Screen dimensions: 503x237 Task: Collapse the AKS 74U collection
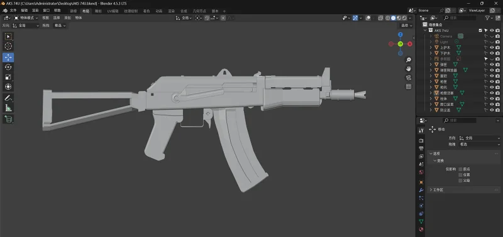pos(426,30)
